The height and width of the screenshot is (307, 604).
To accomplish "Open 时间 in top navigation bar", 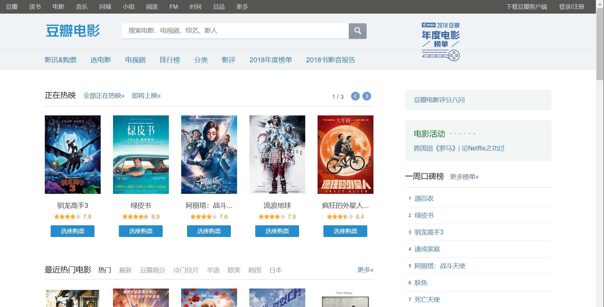I will pos(195,7).
